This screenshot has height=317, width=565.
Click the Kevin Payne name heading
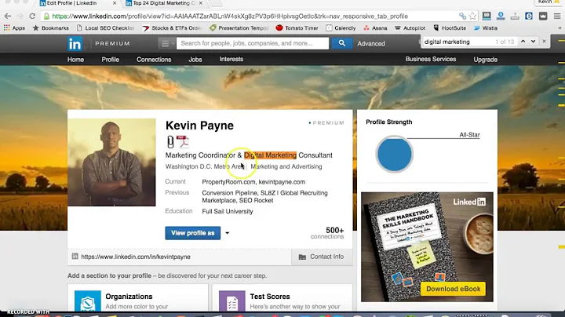coord(199,126)
